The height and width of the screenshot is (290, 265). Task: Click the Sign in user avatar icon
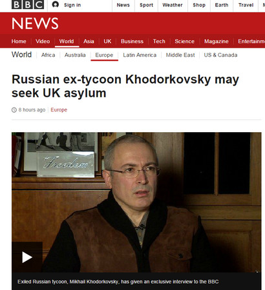56,5
